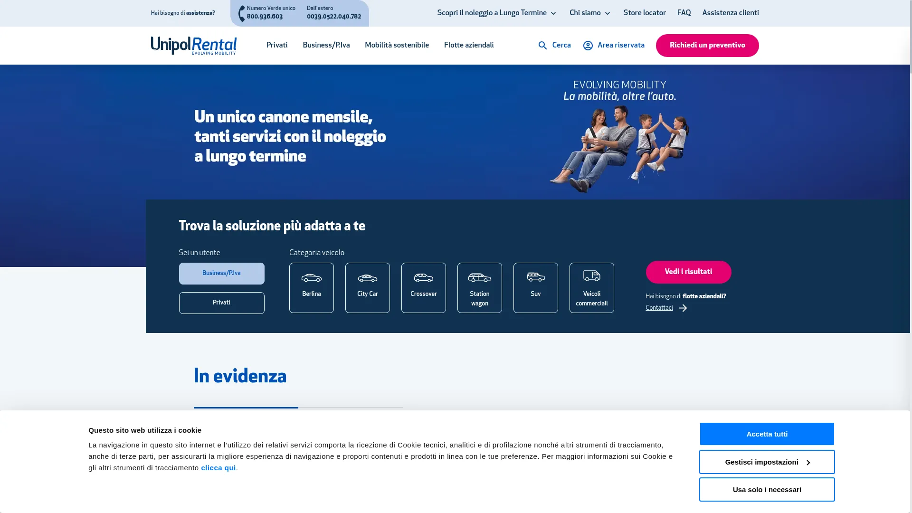This screenshot has width=912, height=513.
Task: Open Flotte aziendali menu
Action: 469,46
